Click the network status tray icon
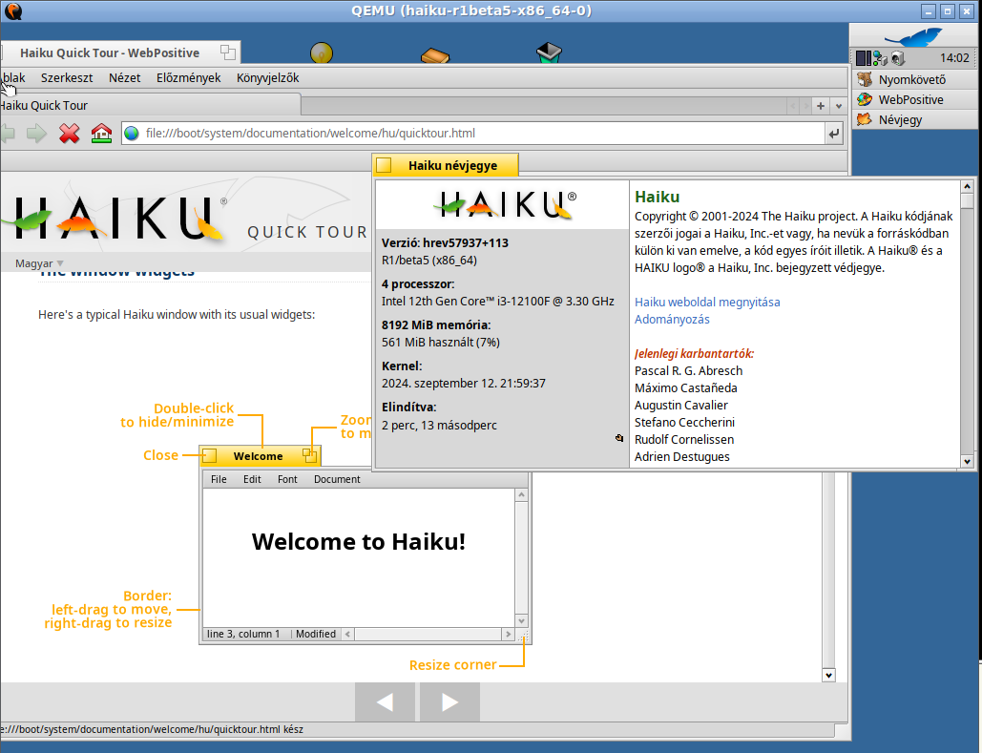This screenshot has width=982, height=753. tap(881, 58)
